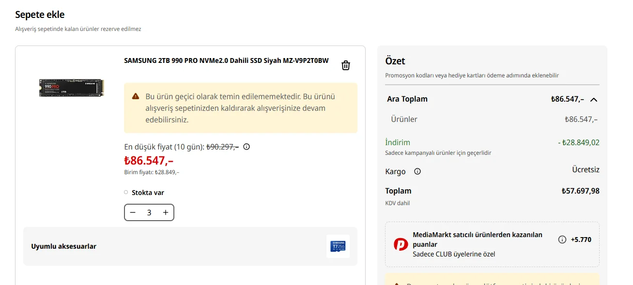
Task: Click the strikethrough ₺90.297,– price
Action: 222,147
